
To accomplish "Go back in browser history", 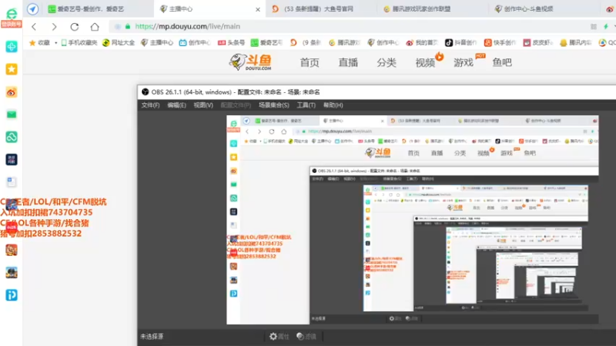I will [x=34, y=27].
